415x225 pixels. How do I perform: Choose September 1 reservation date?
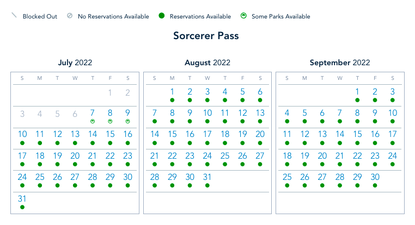click(357, 92)
